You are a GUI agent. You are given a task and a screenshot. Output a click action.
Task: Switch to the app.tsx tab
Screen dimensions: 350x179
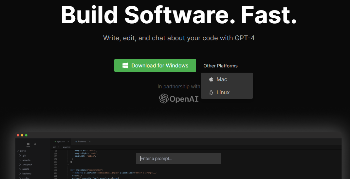click(x=61, y=142)
